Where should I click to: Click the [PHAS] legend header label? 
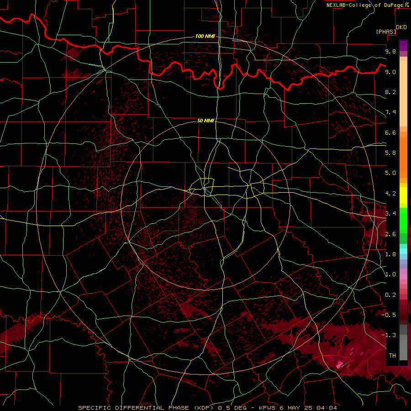point(386,32)
